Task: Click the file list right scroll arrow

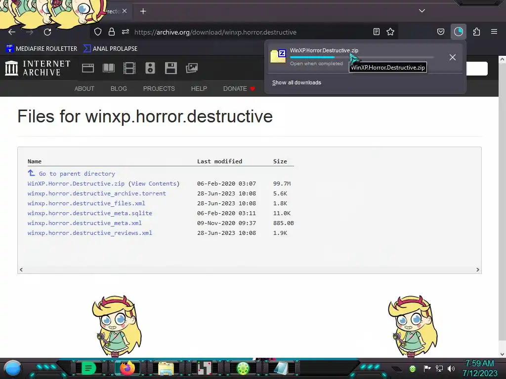Action: point(478,269)
